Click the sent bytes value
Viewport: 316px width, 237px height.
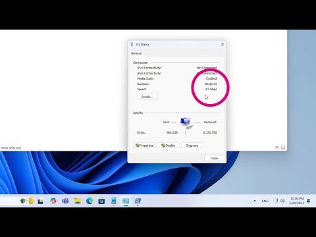click(x=172, y=132)
